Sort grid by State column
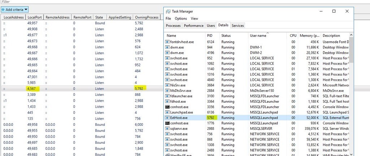The image size is (370, 156). pos(99,17)
